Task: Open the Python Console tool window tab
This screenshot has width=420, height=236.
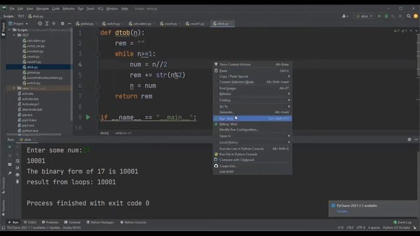Action: point(133,222)
